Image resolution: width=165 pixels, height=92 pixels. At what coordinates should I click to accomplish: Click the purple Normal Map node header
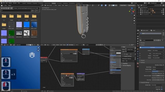[81, 74]
